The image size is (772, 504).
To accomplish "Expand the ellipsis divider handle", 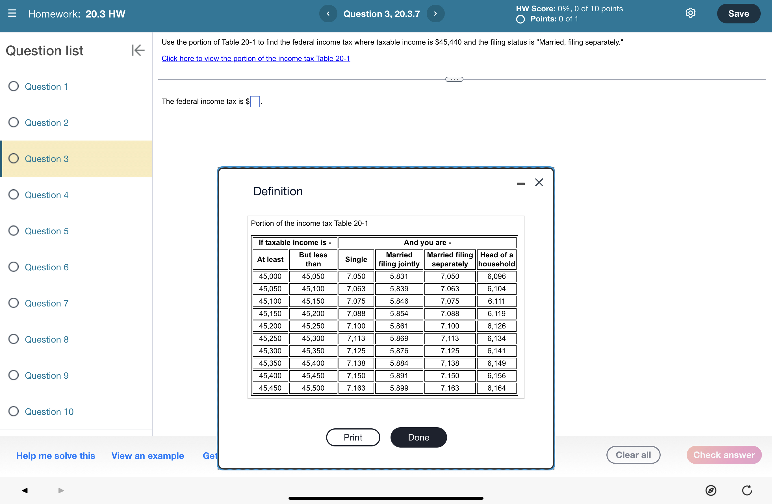I will (454, 79).
